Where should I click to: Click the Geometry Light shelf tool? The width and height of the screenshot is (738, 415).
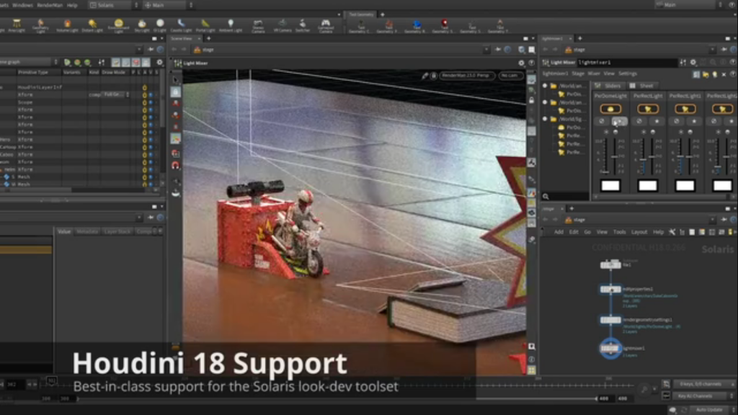coord(40,25)
